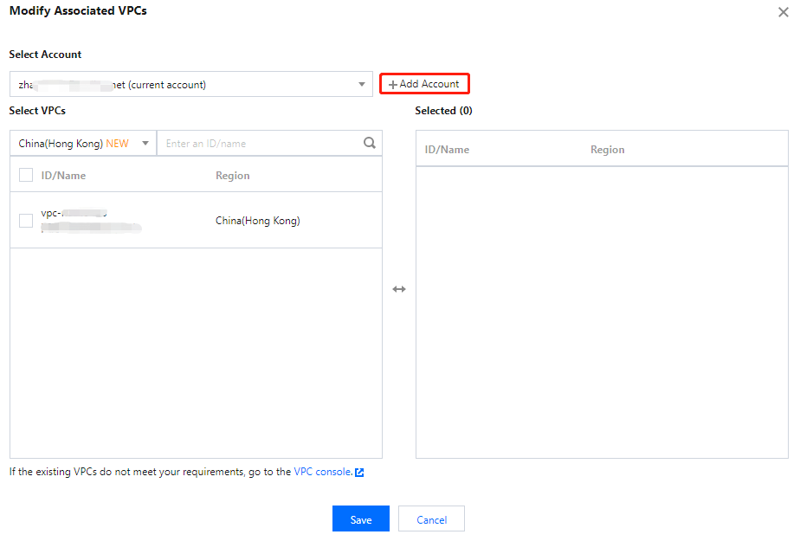Open the VPC console link
The height and width of the screenshot is (541, 800).
[322, 472]
